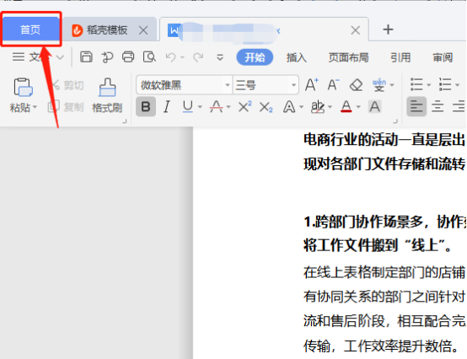Increase font size with A+ icon
467x359 pixels.
(312, 85)
